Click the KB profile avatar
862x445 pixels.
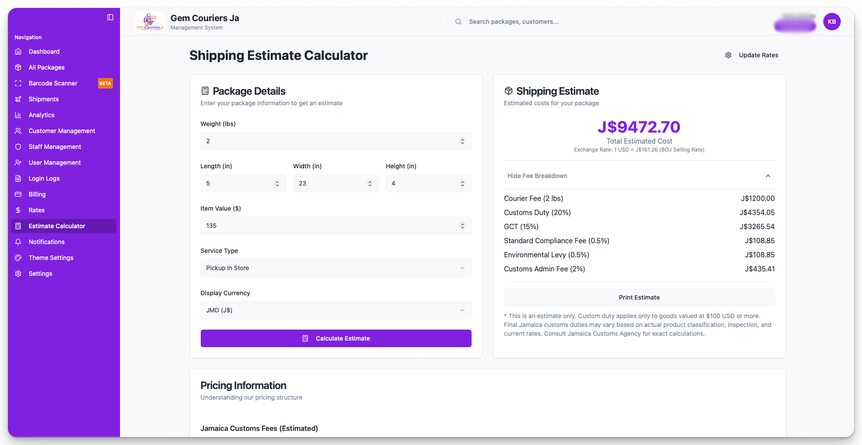coord(832,21)
